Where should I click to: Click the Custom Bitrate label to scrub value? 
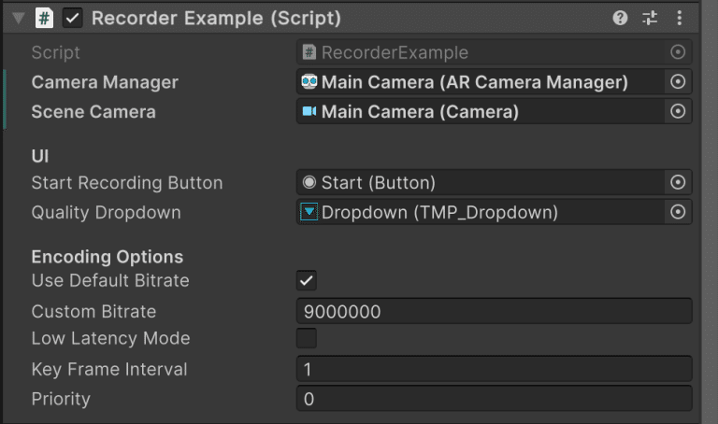tap(93, 312)
